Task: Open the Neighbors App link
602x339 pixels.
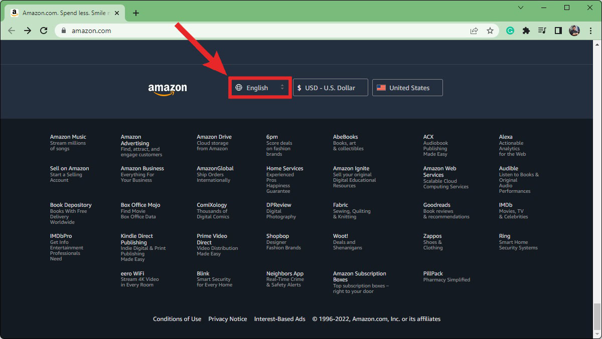Action: click(x=285, y=273)
